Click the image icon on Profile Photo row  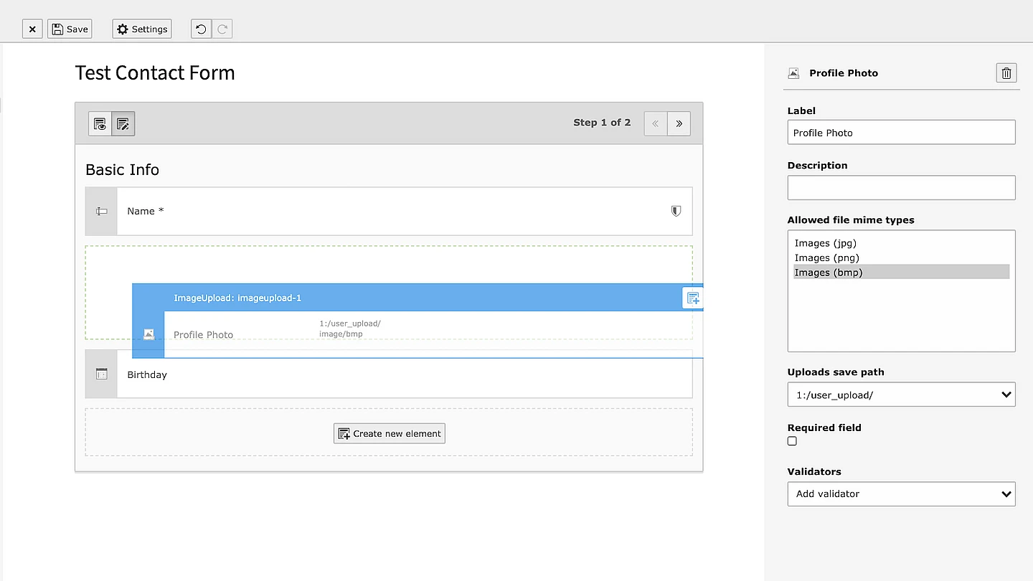pyautogui.click(x=148, y=334)
